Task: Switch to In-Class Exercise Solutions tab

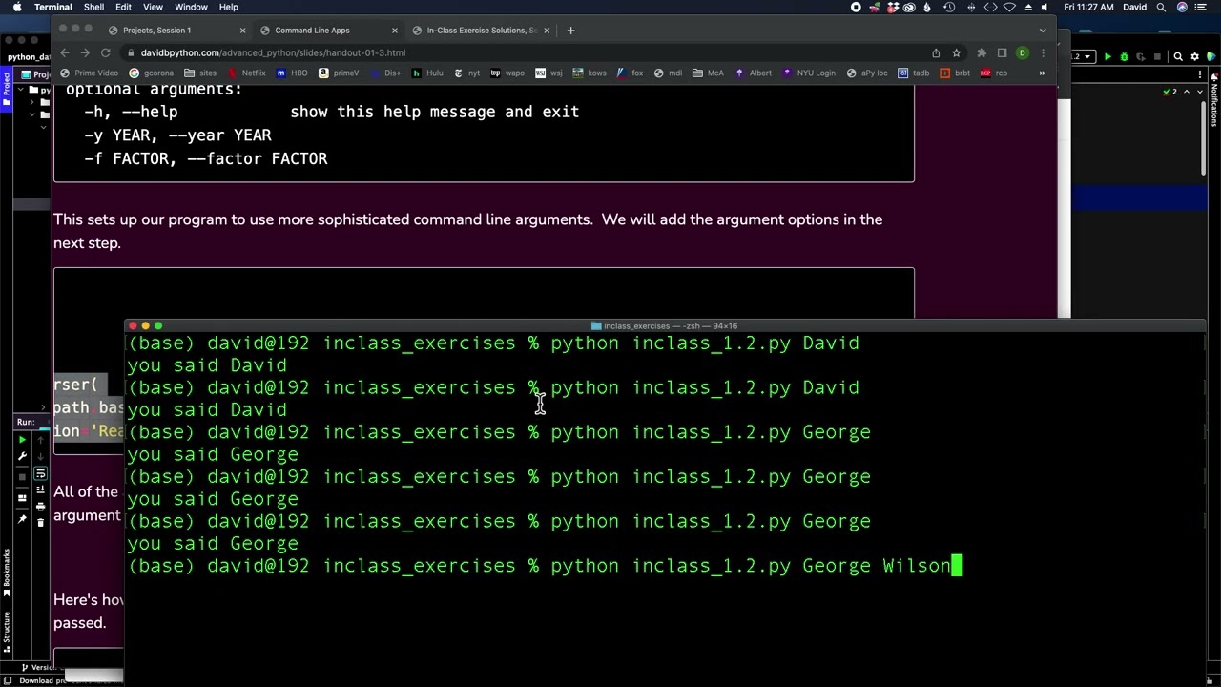Action: click(x=482, y=31)
